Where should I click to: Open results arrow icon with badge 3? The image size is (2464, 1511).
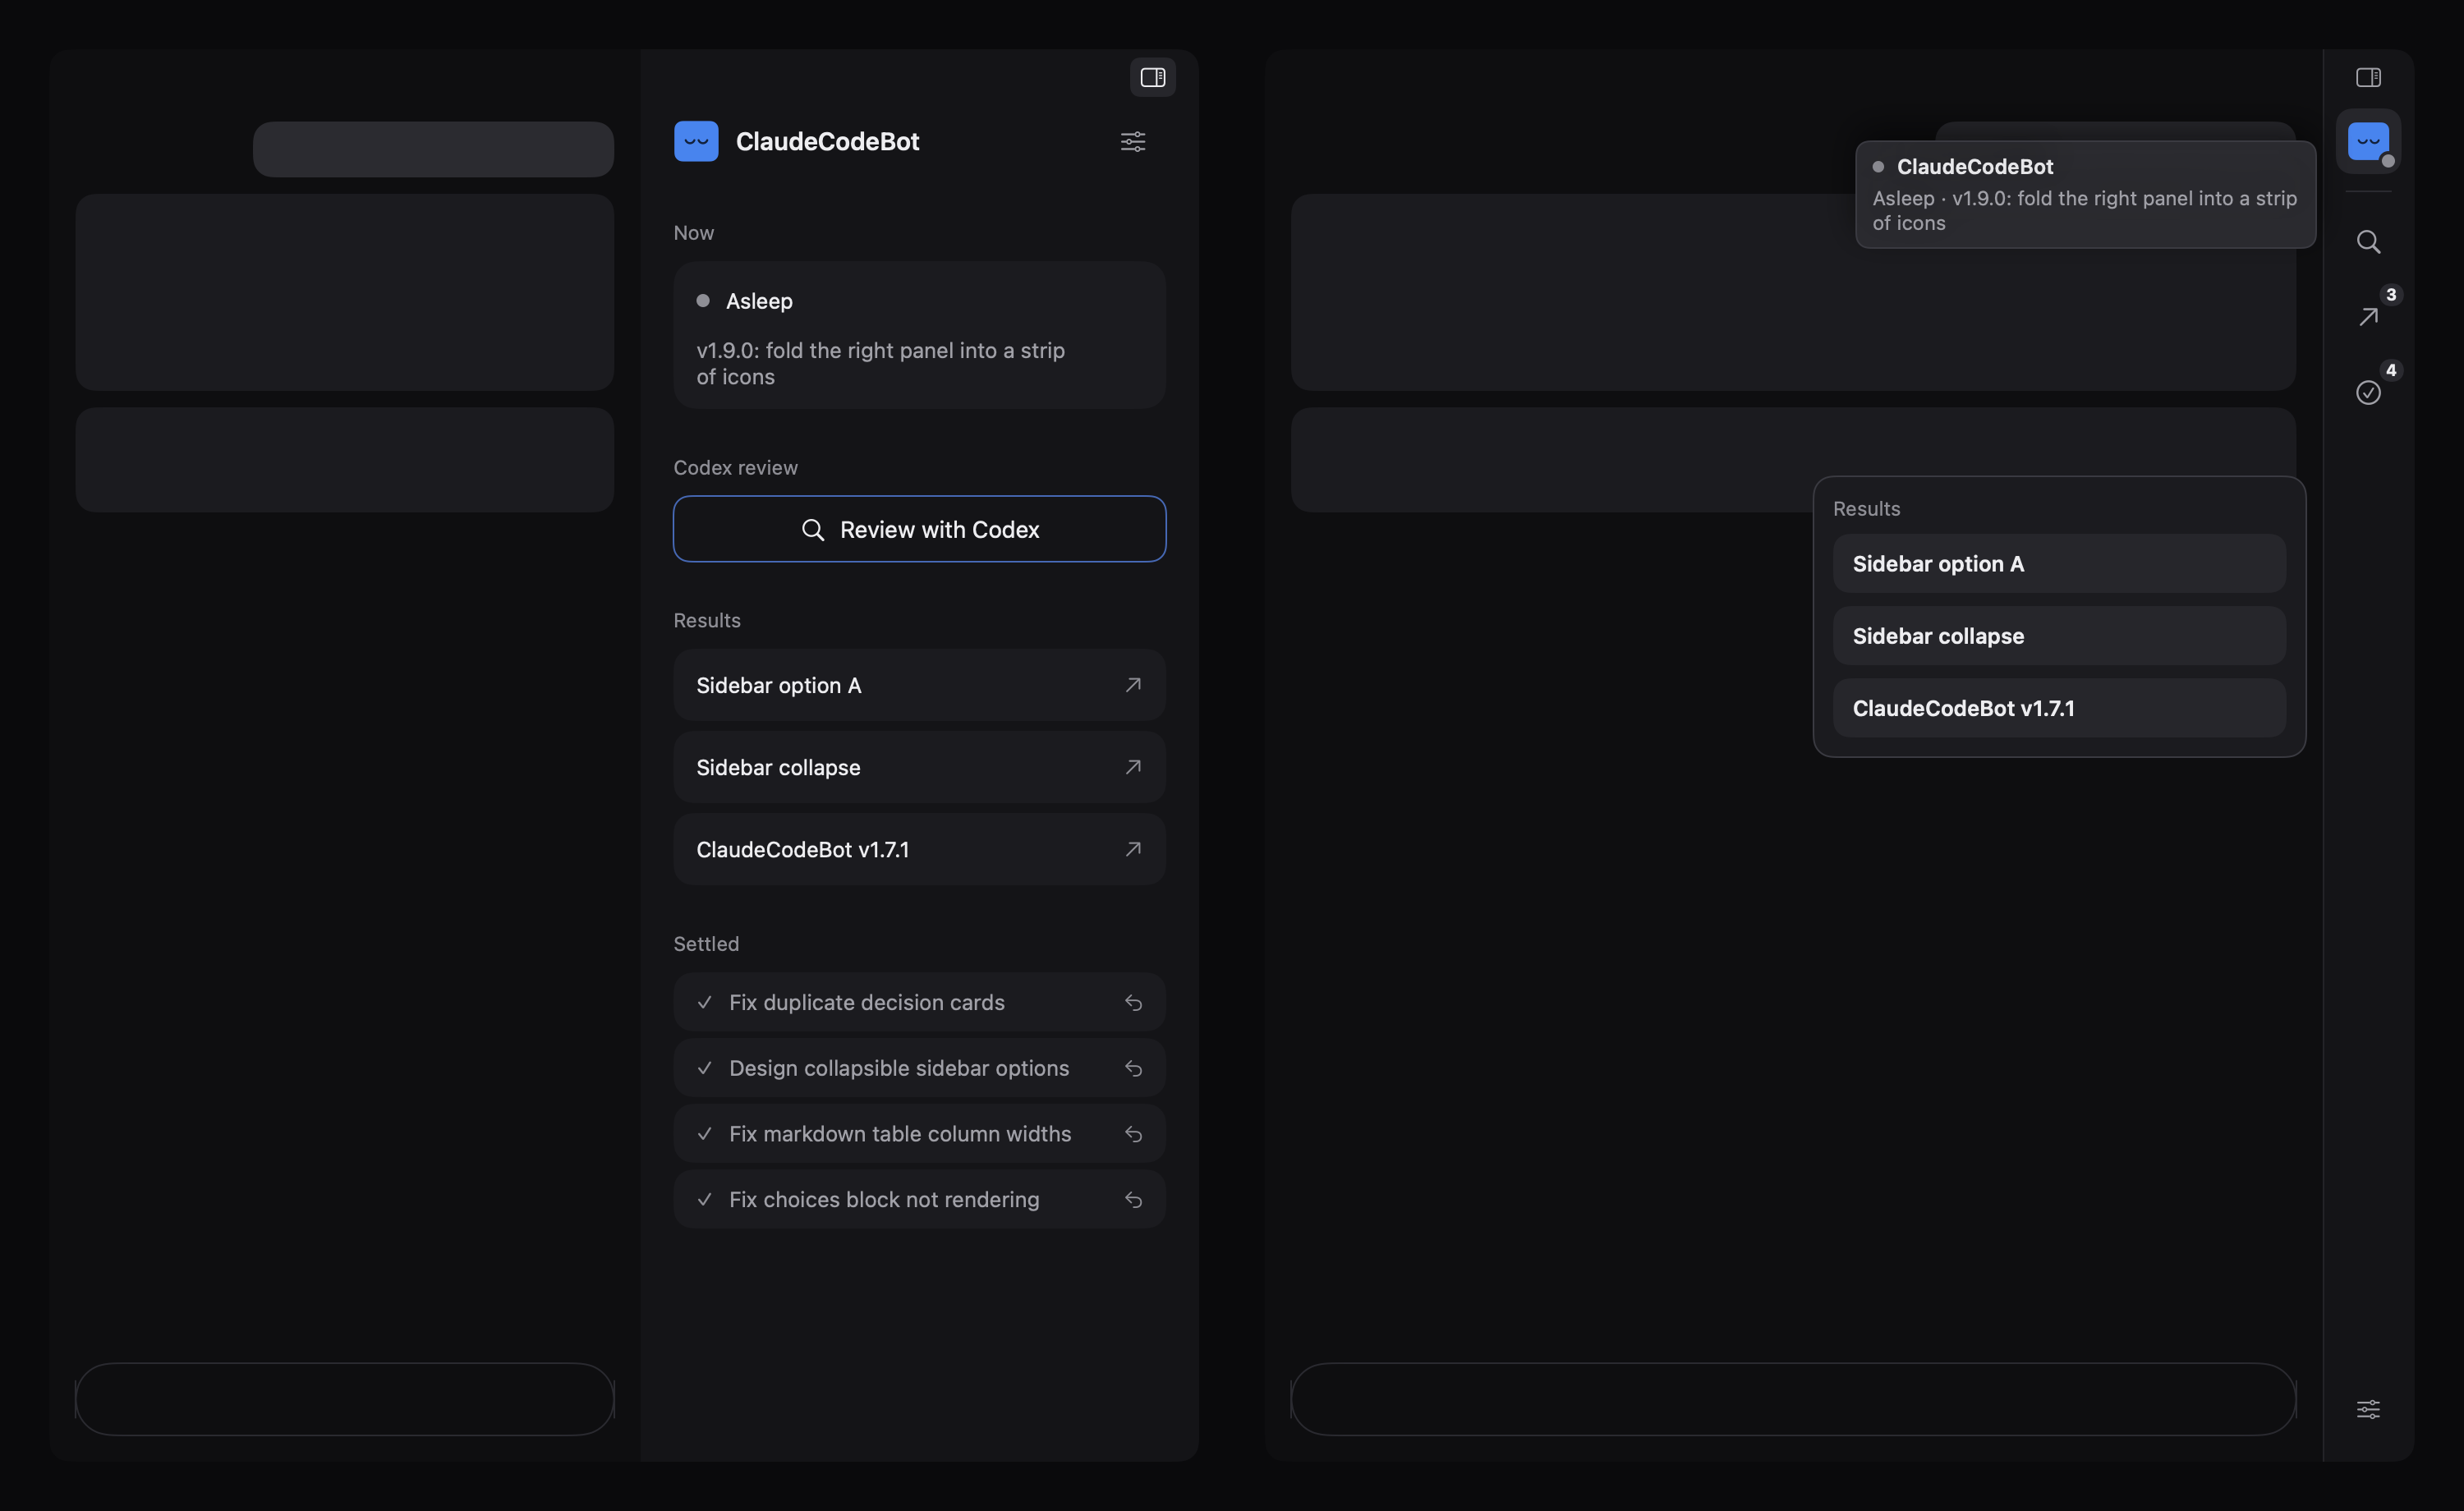[x=2368, y=317]
